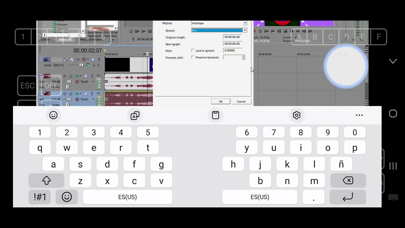405x228 pixels.
Task: Mute video track 1
Action: click(x=93, y=60)
